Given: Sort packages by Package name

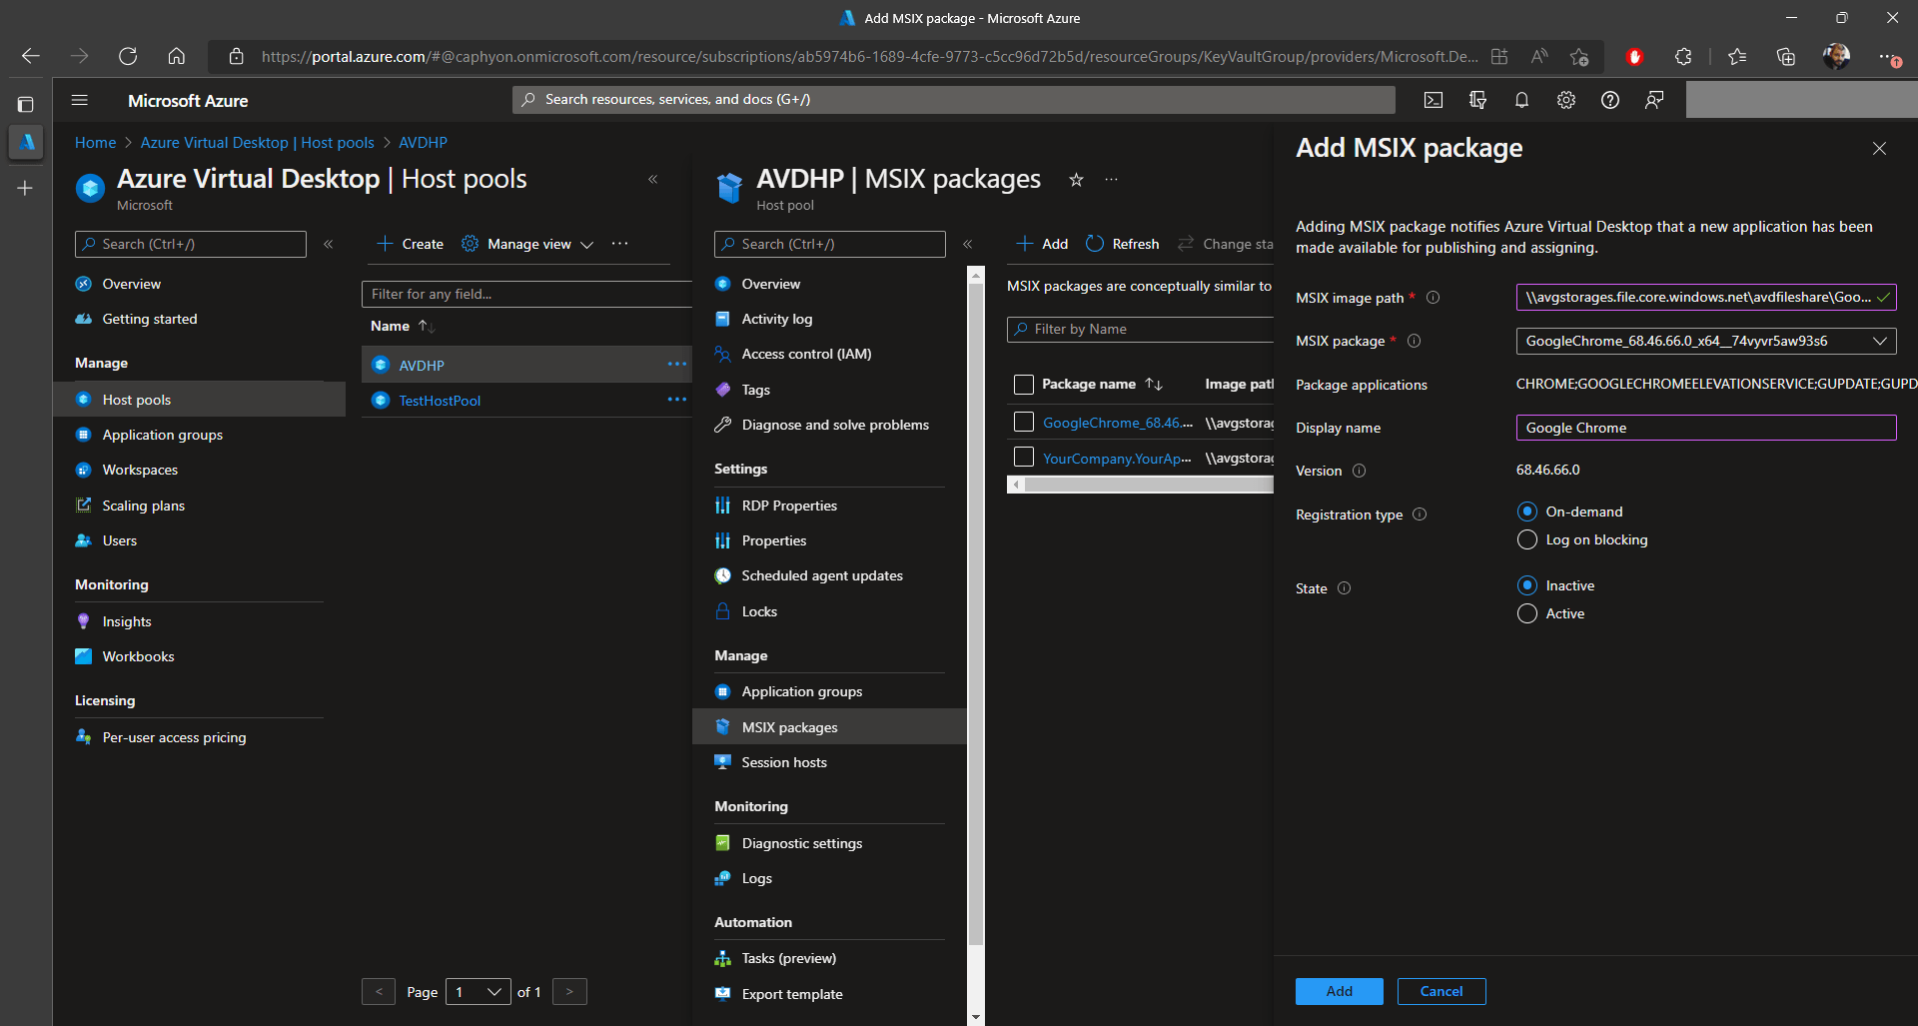Looking at the screenshot, I should click(1154, 384).
